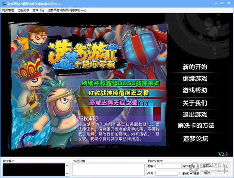
Task: Click 继续游戏 to continue game
Action: click(195, 79)
